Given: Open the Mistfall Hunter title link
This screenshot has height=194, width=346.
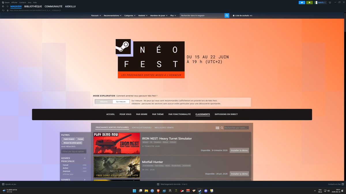Looking at the screenshot, I should point(152,162).
